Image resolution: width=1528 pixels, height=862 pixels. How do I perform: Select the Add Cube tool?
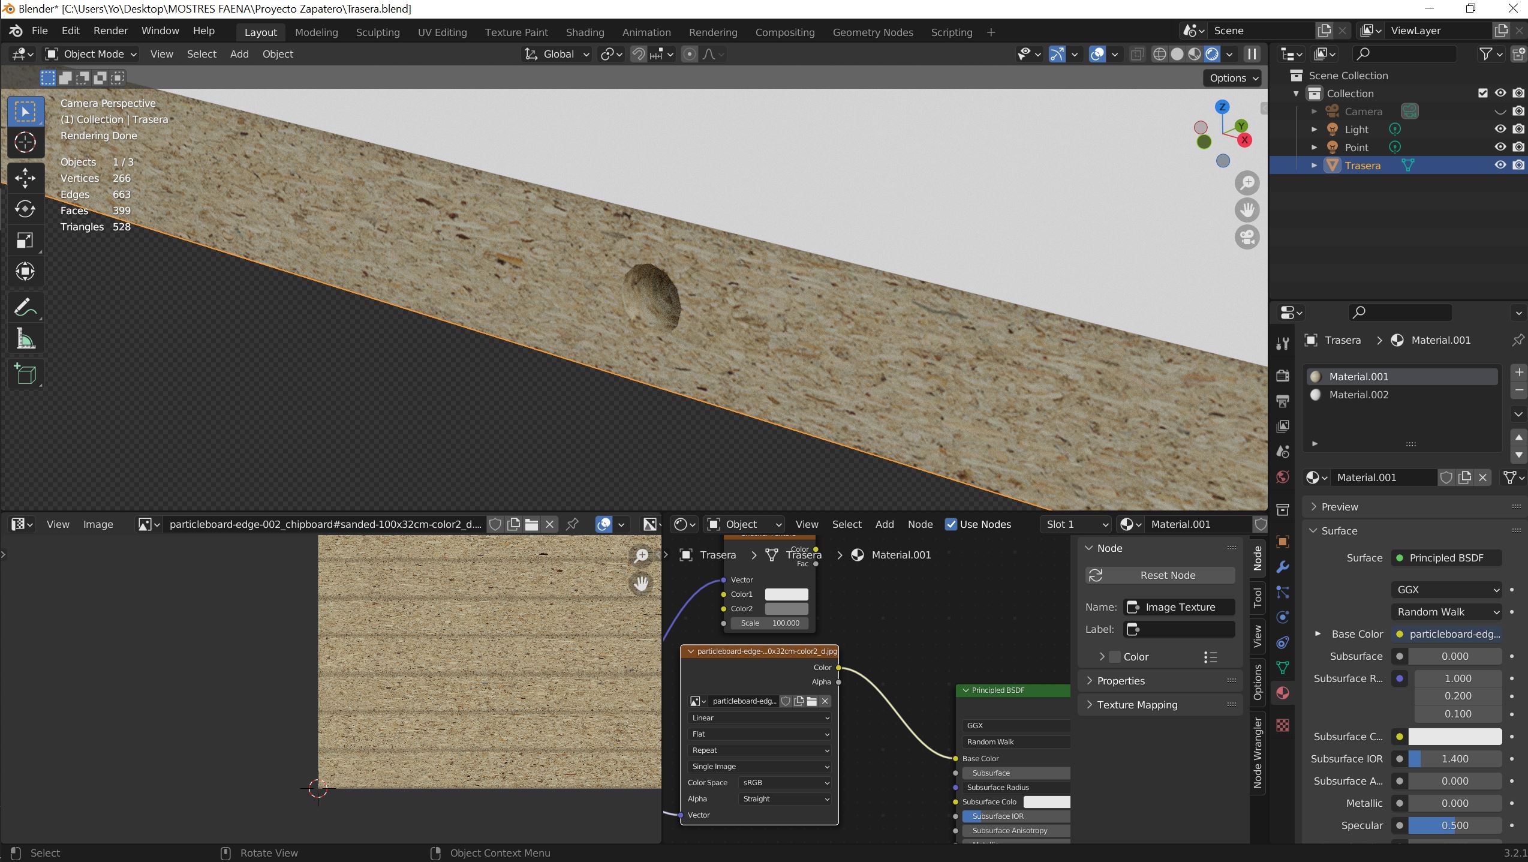(25, 374)
